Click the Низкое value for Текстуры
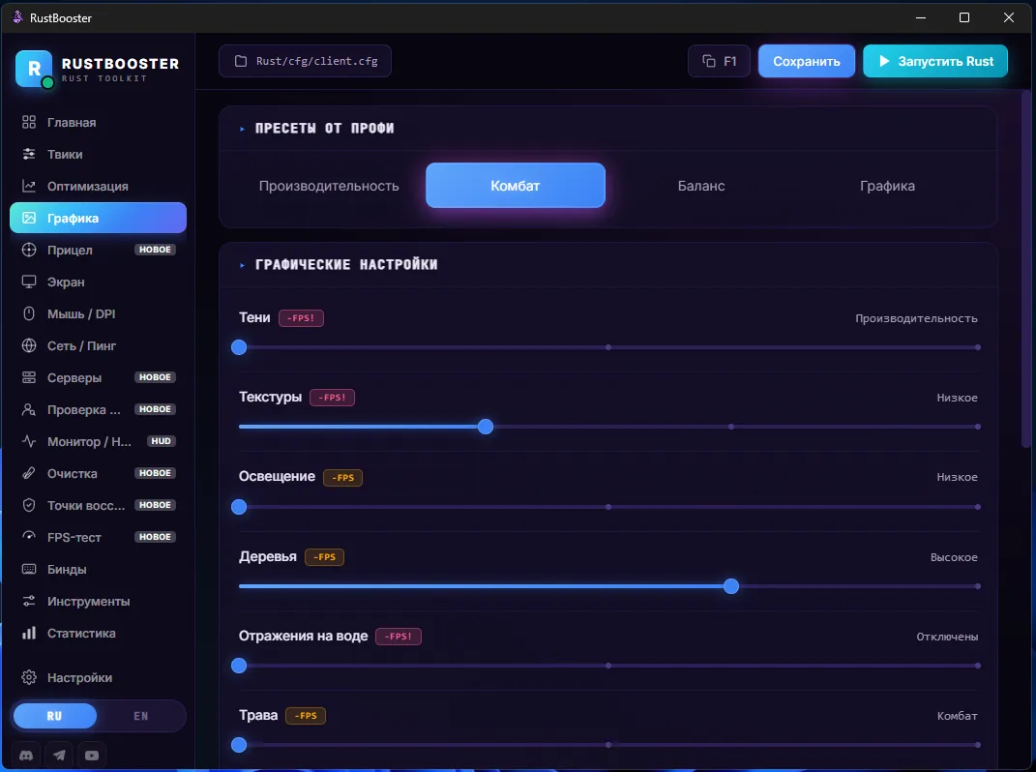The image size is (1036, 772). 957,398
